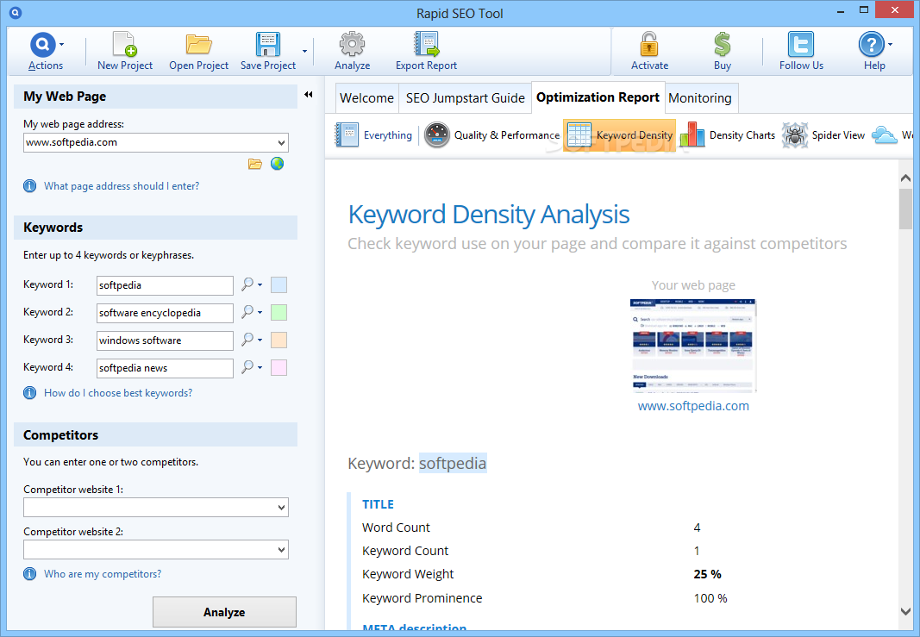Click the report scrollbar down arrow

coord(904,611)
